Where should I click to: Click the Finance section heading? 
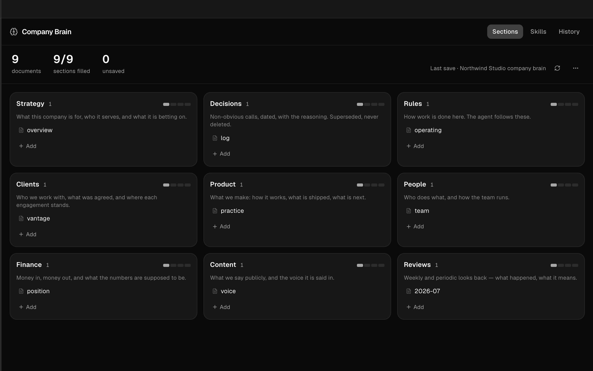(29, 265)
